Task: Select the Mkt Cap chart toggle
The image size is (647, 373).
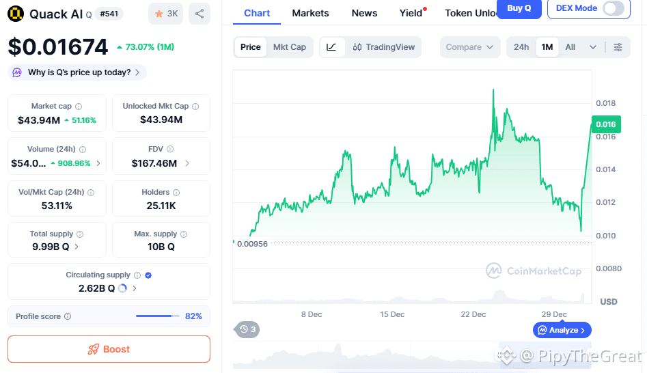Action: 290,47
